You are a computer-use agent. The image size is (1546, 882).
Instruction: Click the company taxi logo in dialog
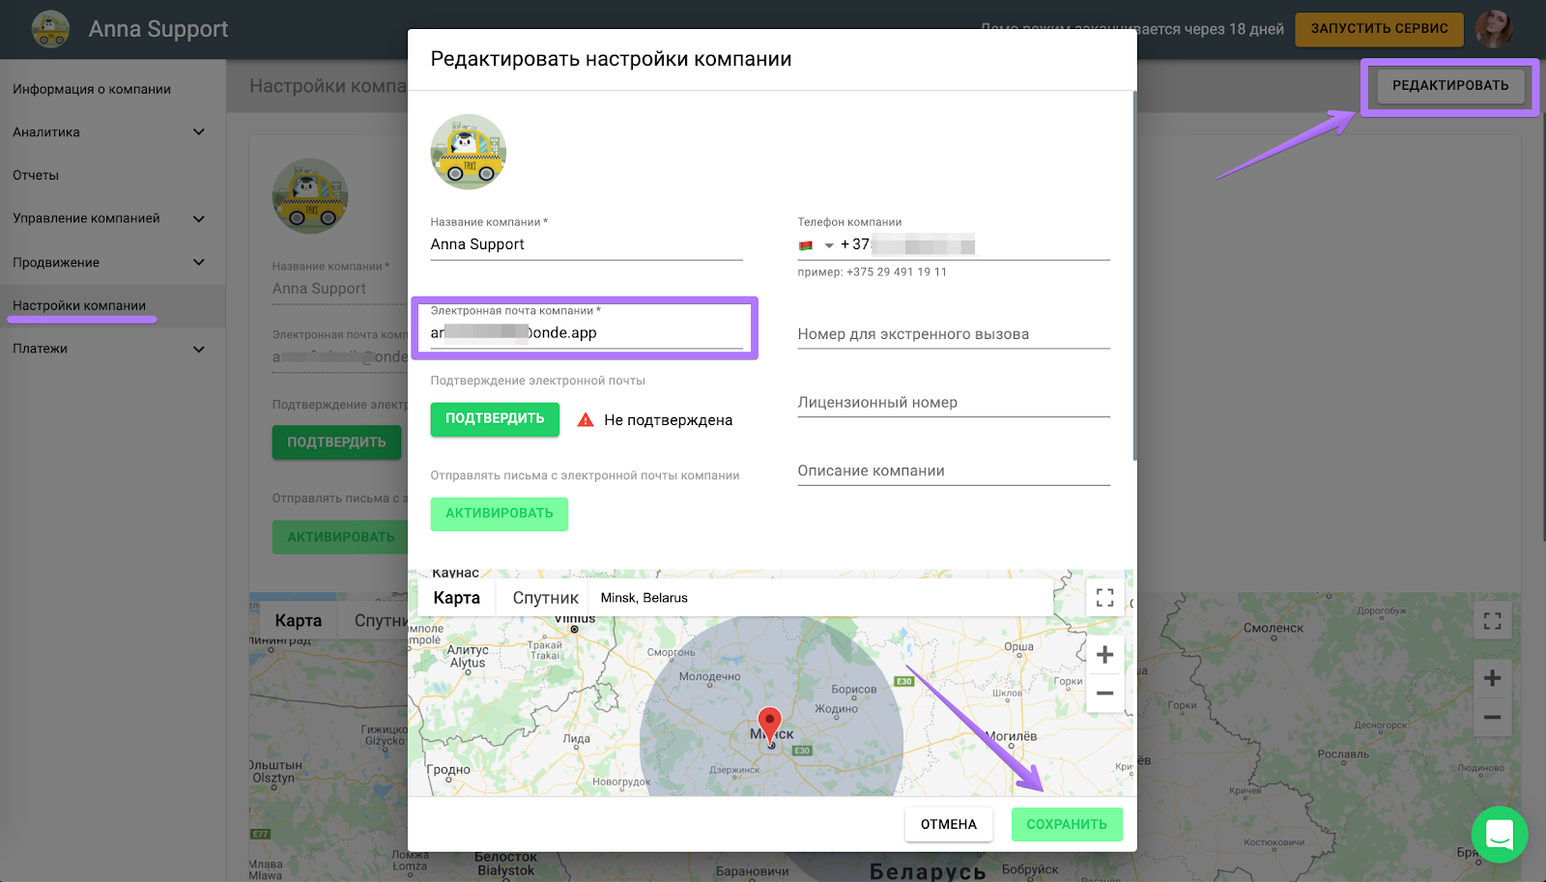pyautogui.click(x=469, y=152)
